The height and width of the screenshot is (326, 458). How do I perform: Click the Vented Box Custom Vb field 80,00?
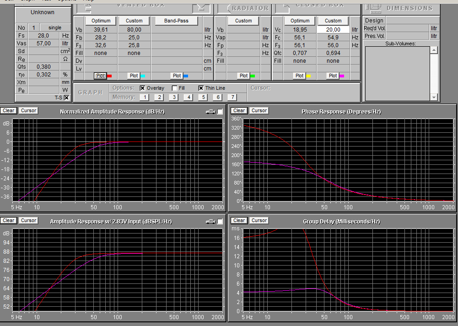(134, 29)
